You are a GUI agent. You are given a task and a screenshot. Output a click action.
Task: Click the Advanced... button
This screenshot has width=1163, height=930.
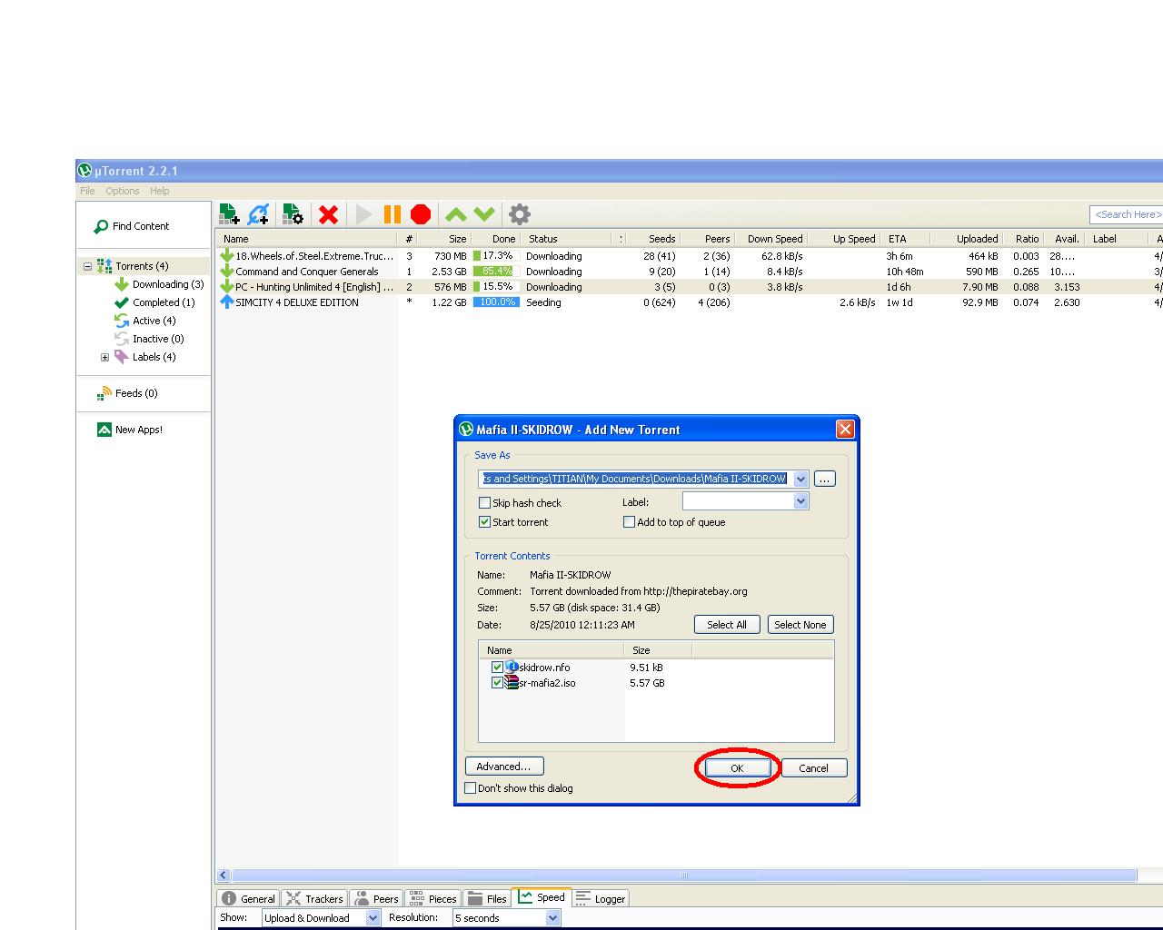[x=503, y=767]
